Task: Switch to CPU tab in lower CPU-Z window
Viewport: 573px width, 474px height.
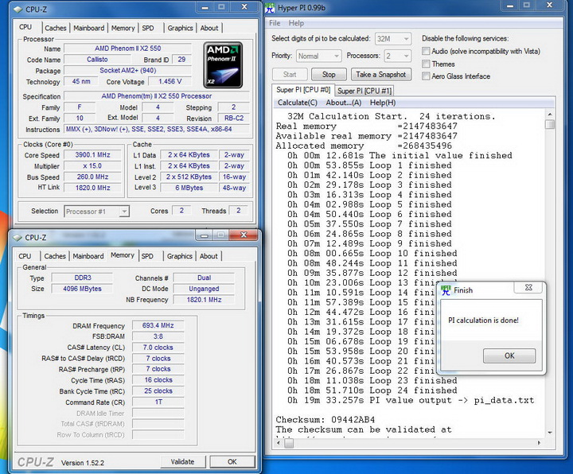Action: click(x=25, y=256)
